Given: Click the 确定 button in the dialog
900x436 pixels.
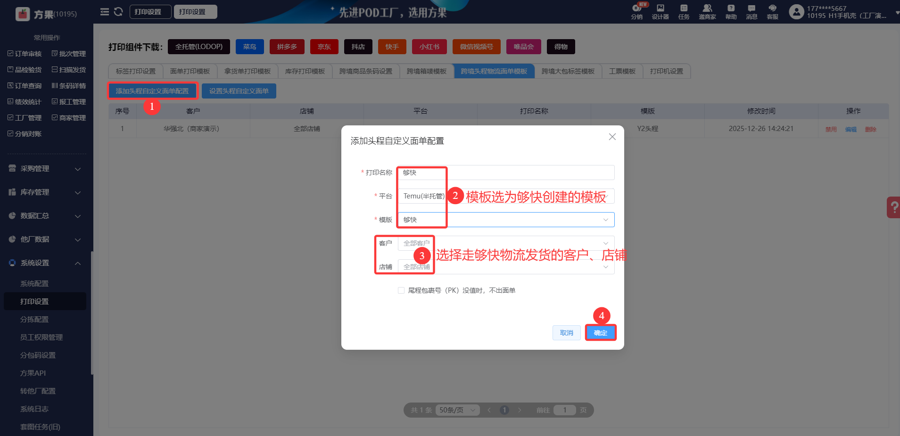Looking at the screenshot, I should pos(601,333).
